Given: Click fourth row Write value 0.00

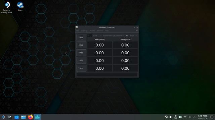Looking at the screenshot, I should point(125,68).
